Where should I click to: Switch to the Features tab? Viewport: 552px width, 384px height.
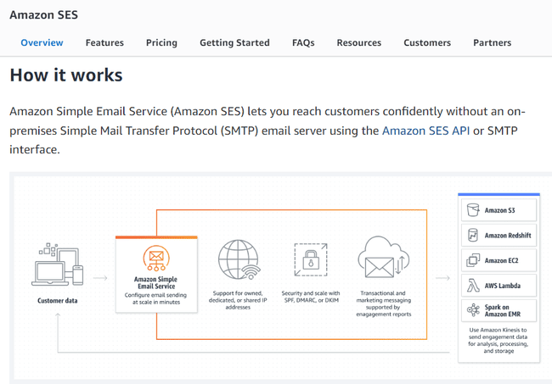click(x=104, y=42)
